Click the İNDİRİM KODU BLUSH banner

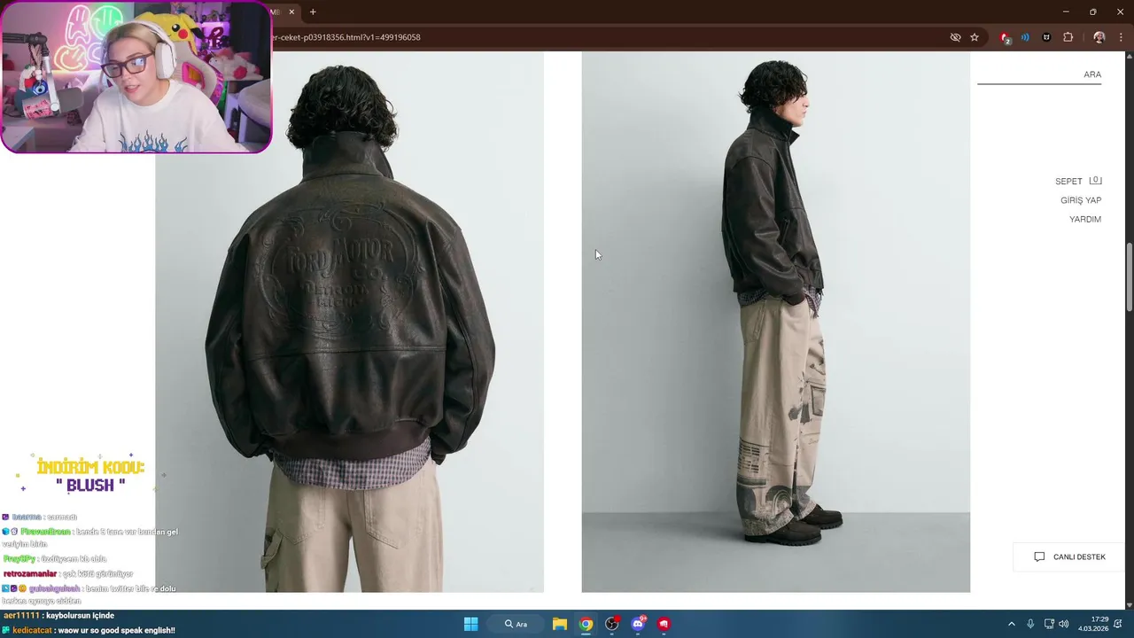[90, 476]
